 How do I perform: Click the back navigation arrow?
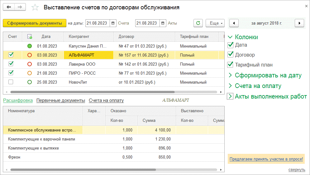point(9,7)
